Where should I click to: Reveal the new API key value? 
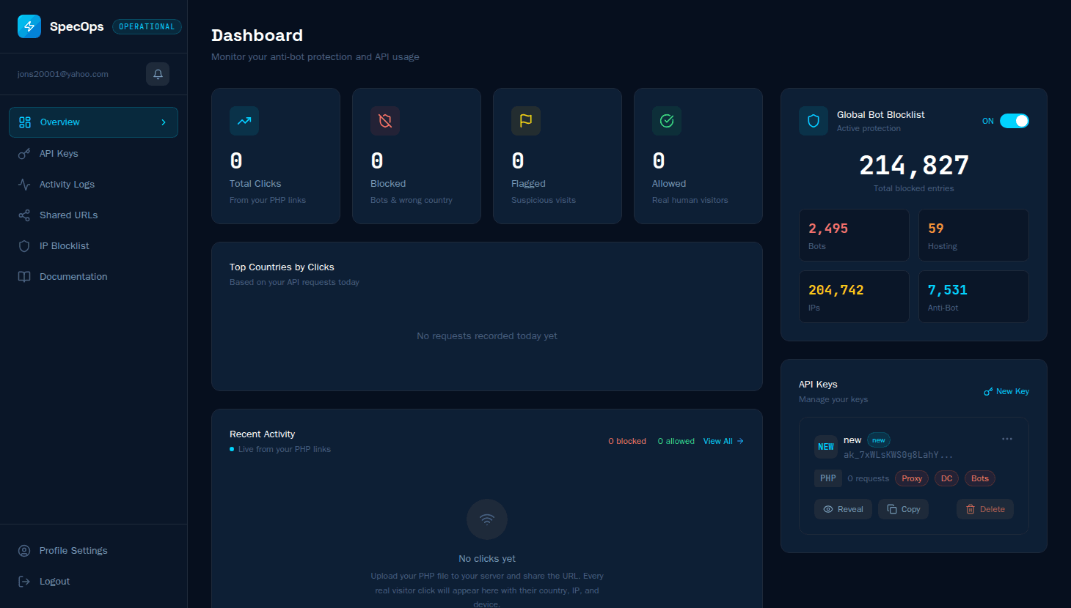coord(843,508)
